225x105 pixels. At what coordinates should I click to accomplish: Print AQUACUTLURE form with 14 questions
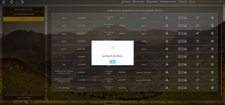[x=185, y=80]
